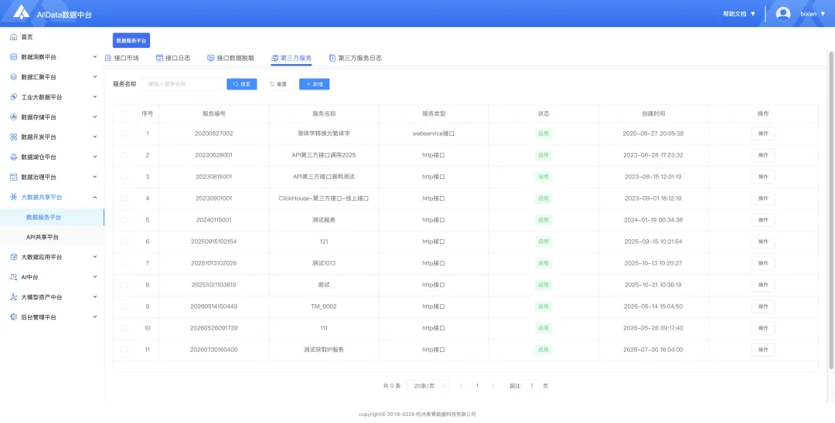Click the 数据洞察平台 sidebar icon
The height and width of the screenshot is (423, 835).
[14, 57]
